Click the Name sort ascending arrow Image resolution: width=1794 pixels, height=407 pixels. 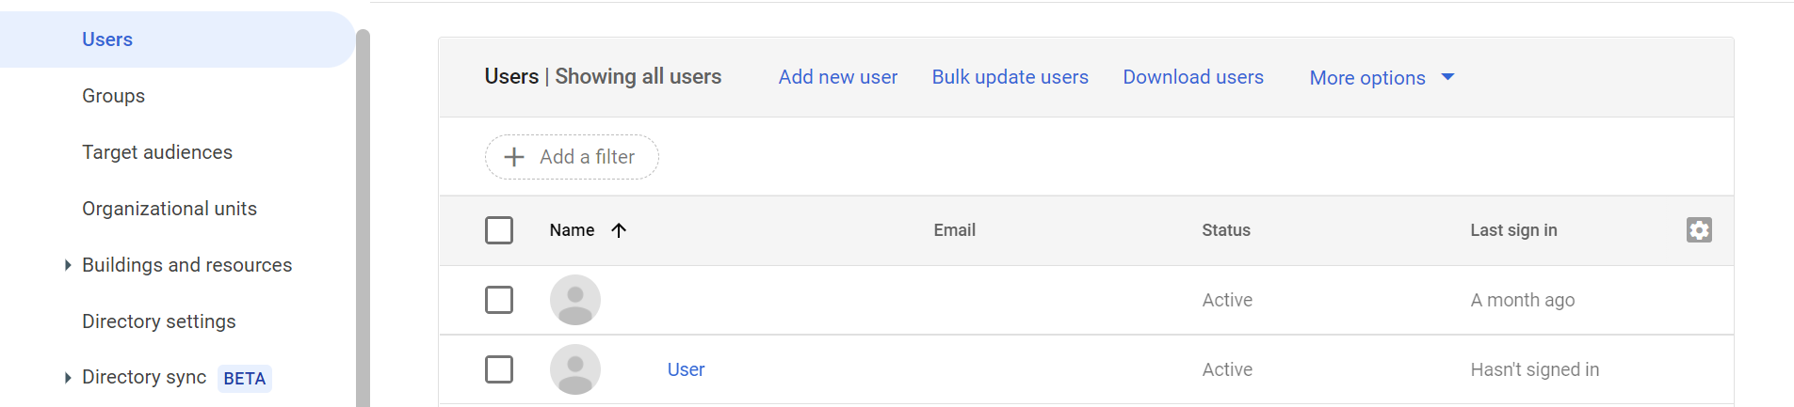pos(619,230)
